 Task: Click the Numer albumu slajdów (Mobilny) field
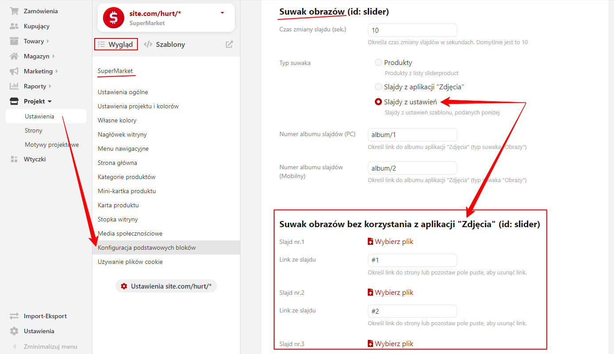coord(412,168)
